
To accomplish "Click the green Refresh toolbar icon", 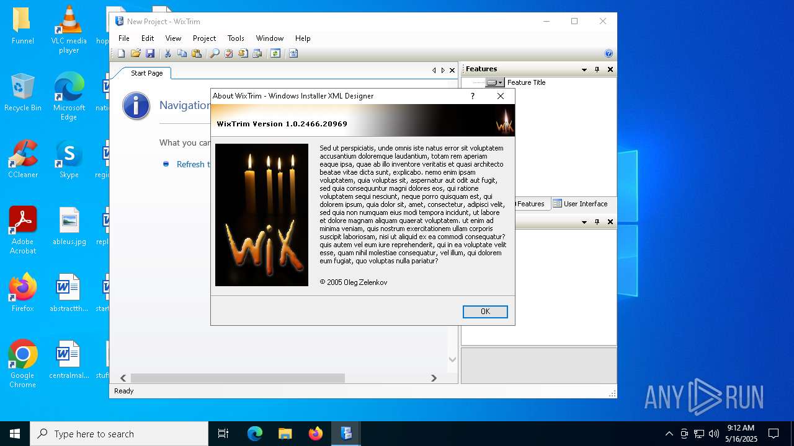I will click(275, 54).
